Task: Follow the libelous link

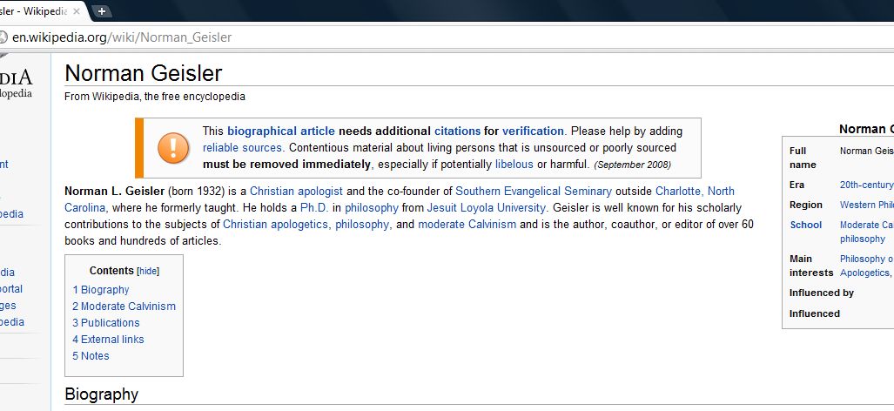Action: click(514, 165)
